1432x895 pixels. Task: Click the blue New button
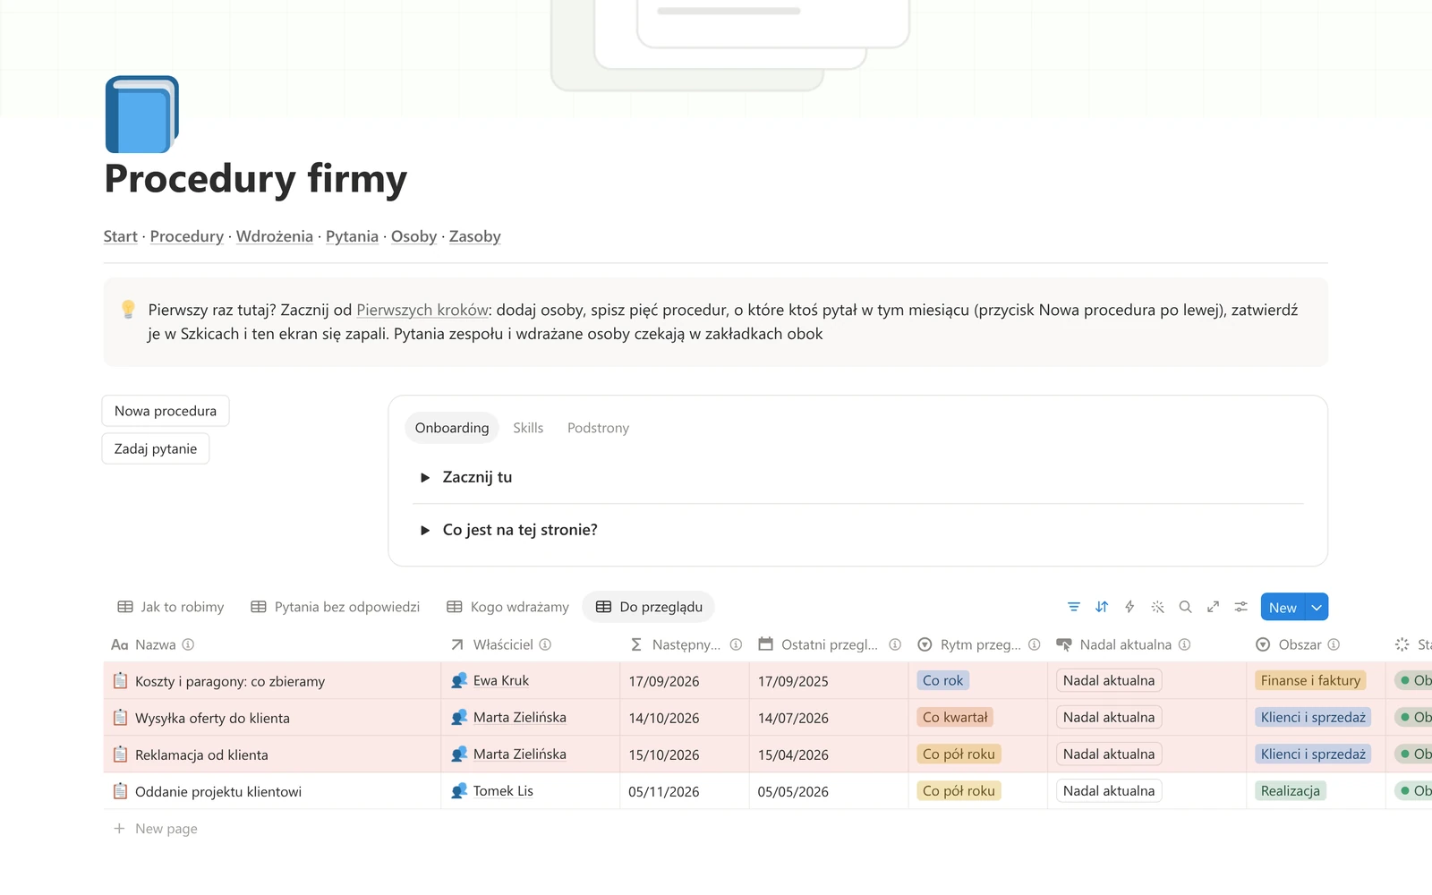(x=1283, y=607)
